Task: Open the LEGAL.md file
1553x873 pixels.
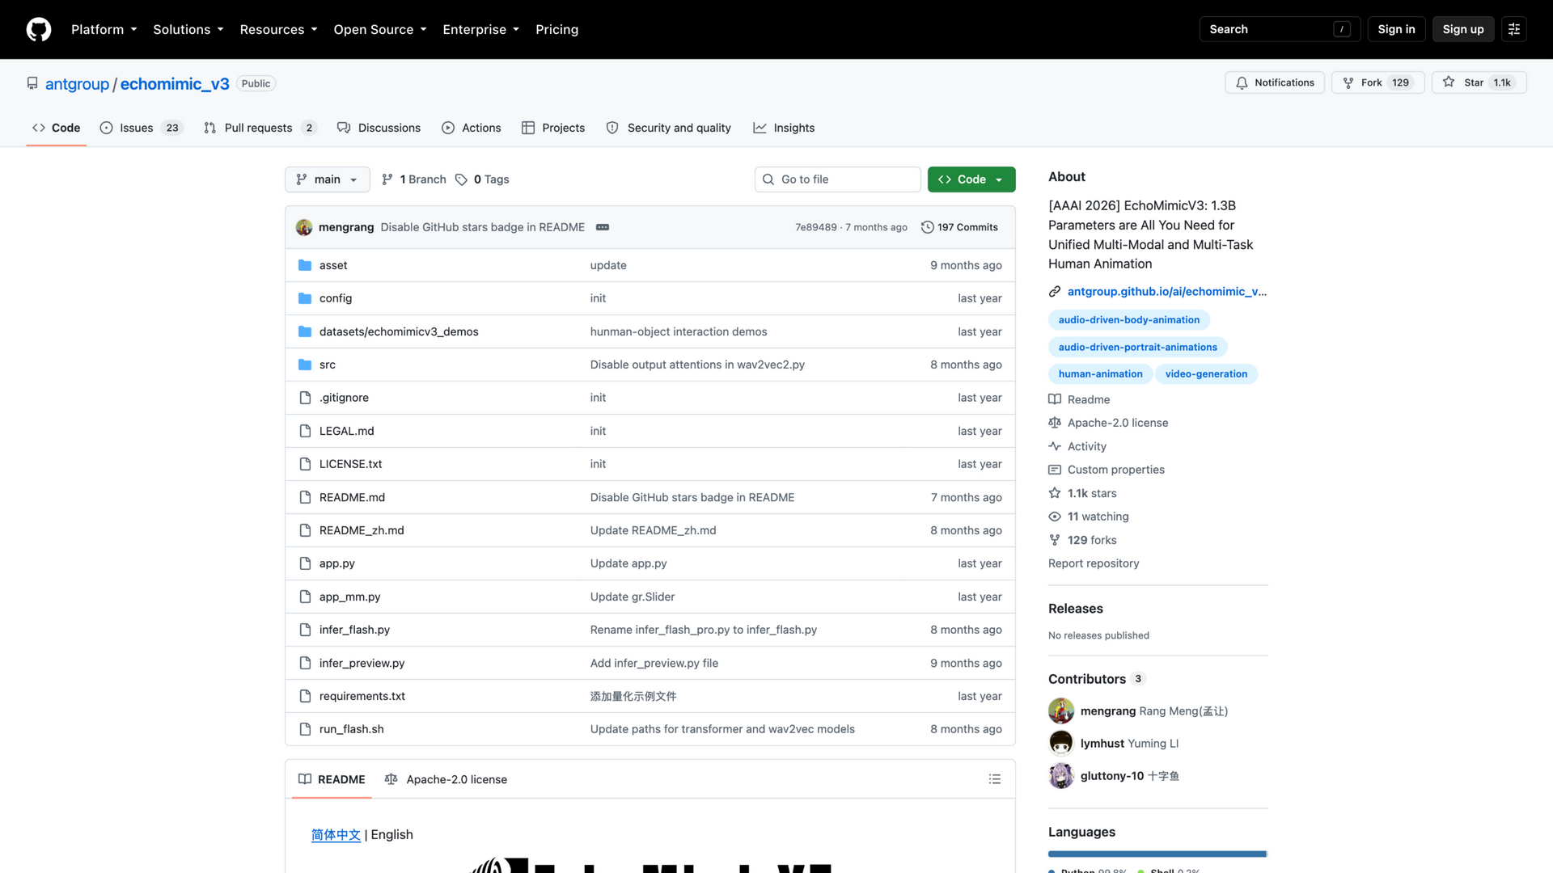Action: pos(347,431)
